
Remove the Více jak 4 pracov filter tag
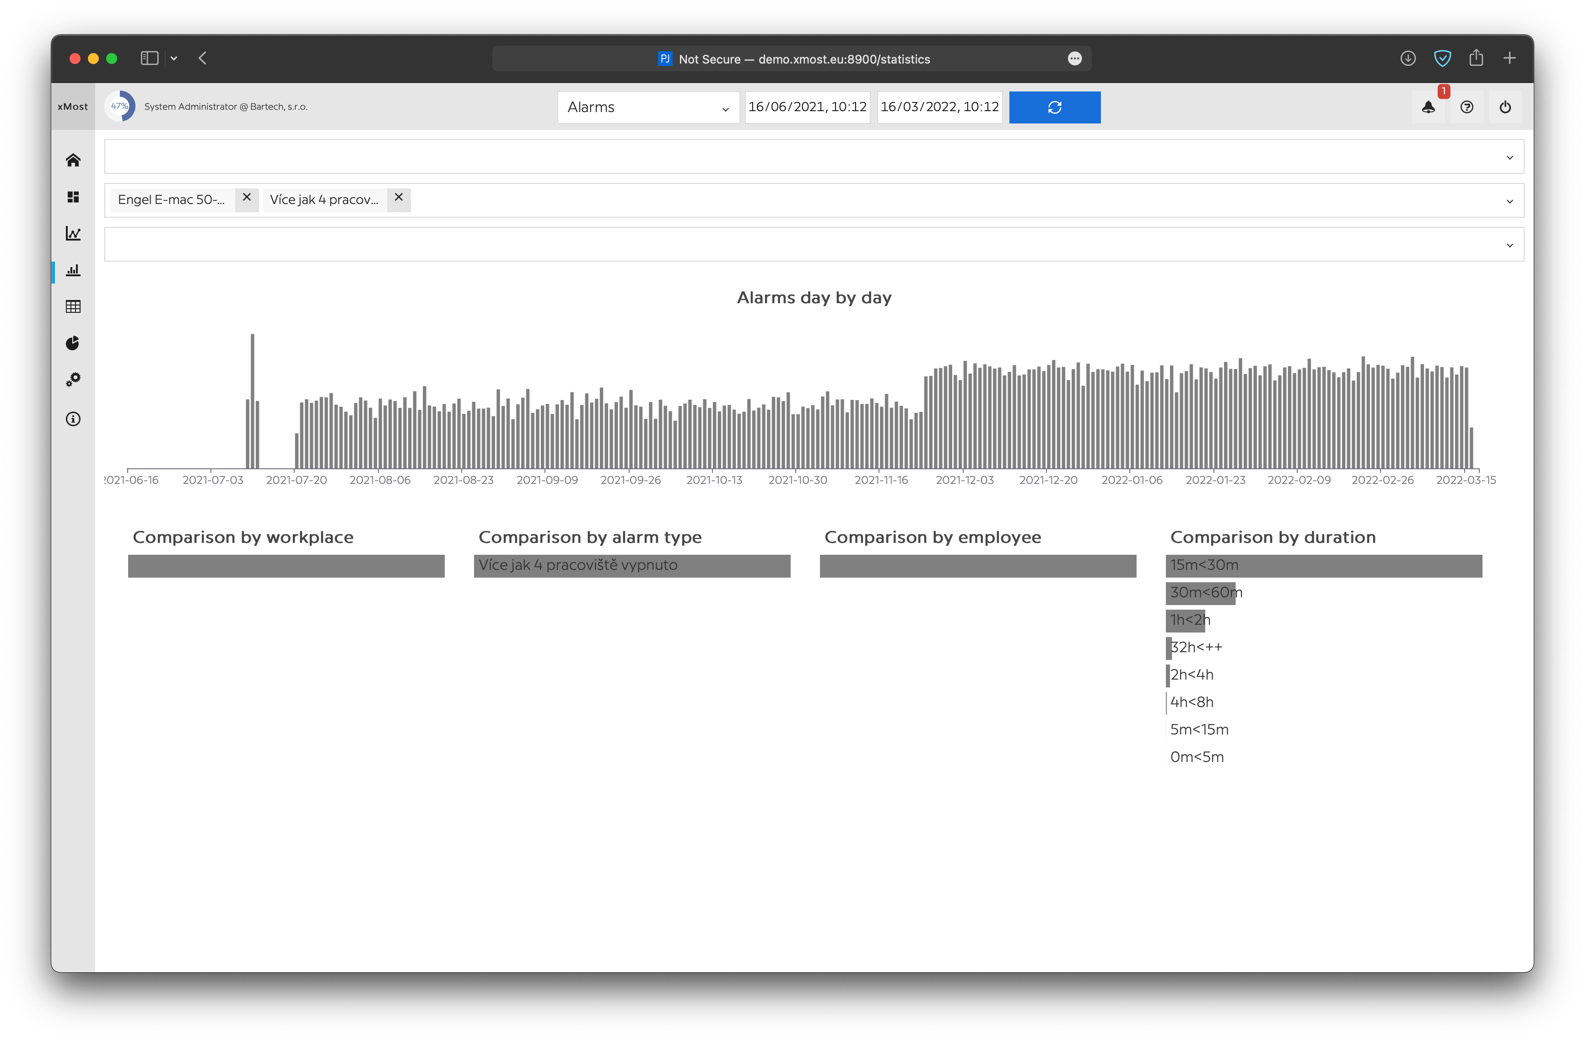coord(398,198)
